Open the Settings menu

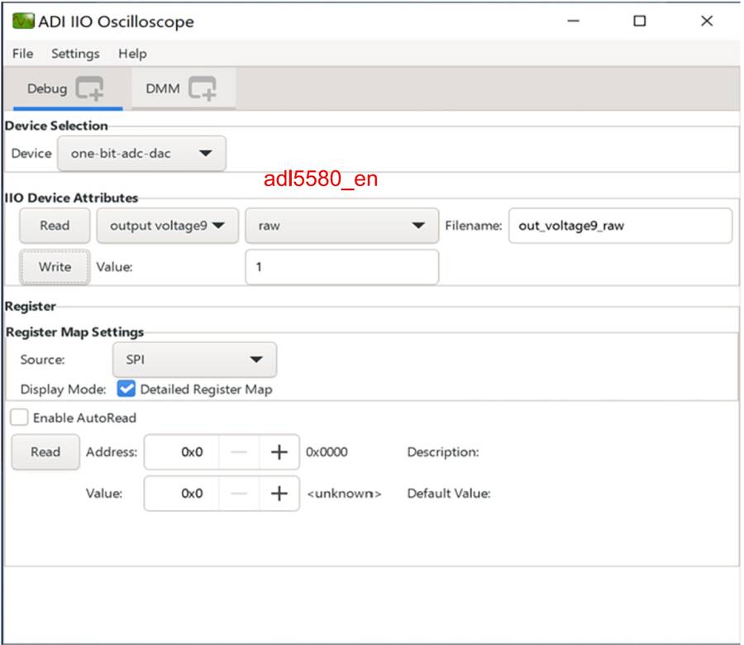point(75,54)
